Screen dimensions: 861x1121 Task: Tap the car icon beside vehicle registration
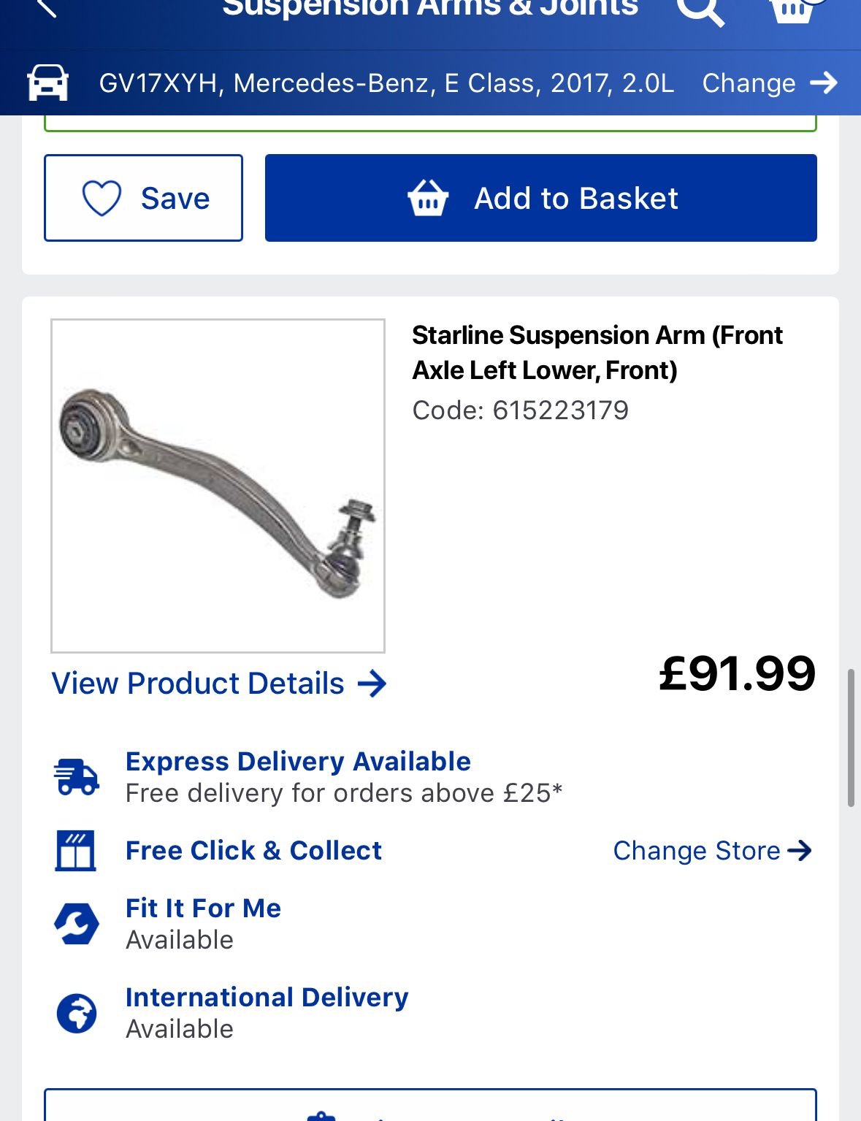coord(48,83)
